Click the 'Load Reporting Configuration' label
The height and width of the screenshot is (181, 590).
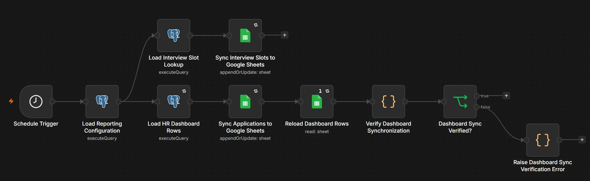102,127
